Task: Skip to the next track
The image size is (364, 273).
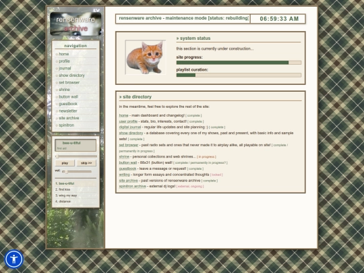Action: coord(86,163)
